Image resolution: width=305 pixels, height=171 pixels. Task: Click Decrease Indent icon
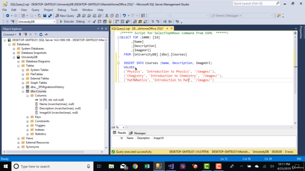coord(165,22)
